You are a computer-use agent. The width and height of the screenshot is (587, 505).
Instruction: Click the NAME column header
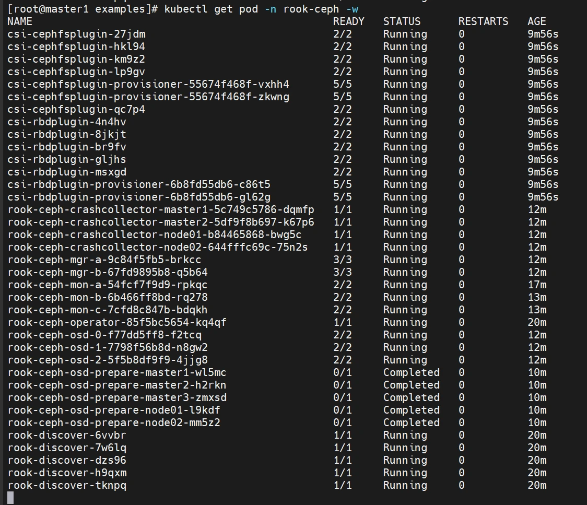point(20,21)
